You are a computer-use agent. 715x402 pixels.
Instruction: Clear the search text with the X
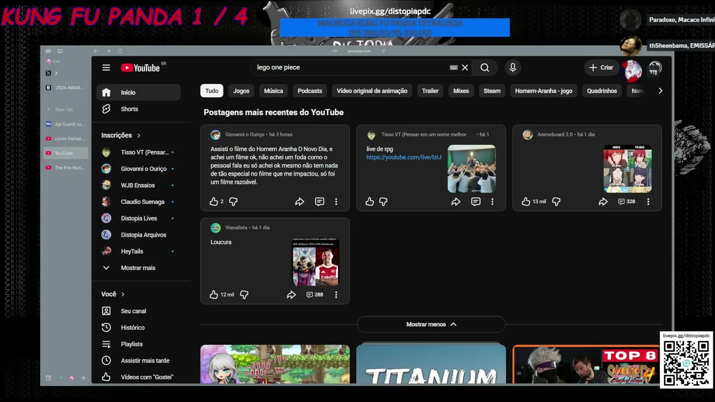[x=465, y=68]
